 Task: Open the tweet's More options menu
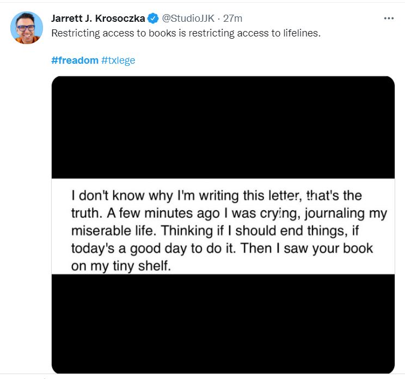pyautogui.click(x=388, y=18)
